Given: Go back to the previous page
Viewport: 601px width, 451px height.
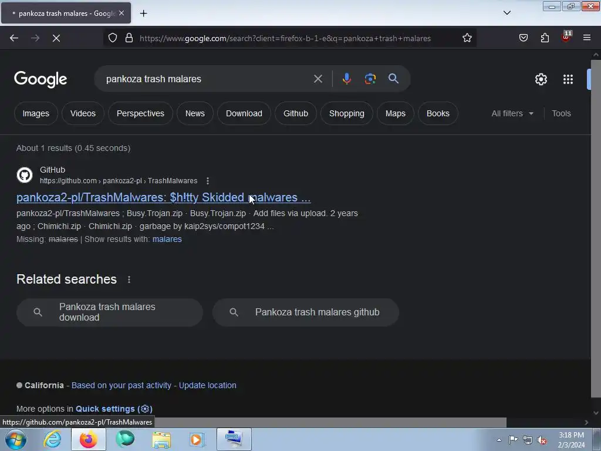Looking at the screenshot, I should pos(14,38).
